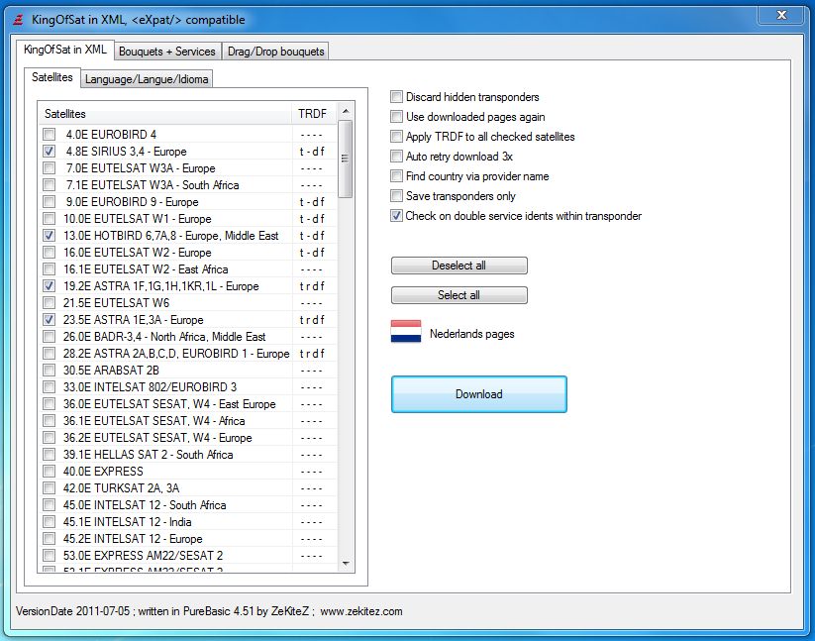Open the Language/Langue/Idioma sub-tab
The image size is (815, 641).
click(x=147, y=79)
